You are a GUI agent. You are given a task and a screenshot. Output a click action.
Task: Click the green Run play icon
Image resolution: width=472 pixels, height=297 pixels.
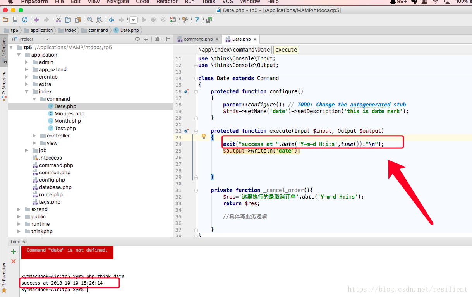[144, 20]
